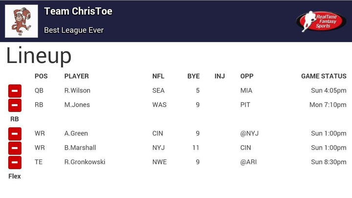Screen dimensions: 352x198
Task: View B.Marshall player profile
Action: pos(80,147)
